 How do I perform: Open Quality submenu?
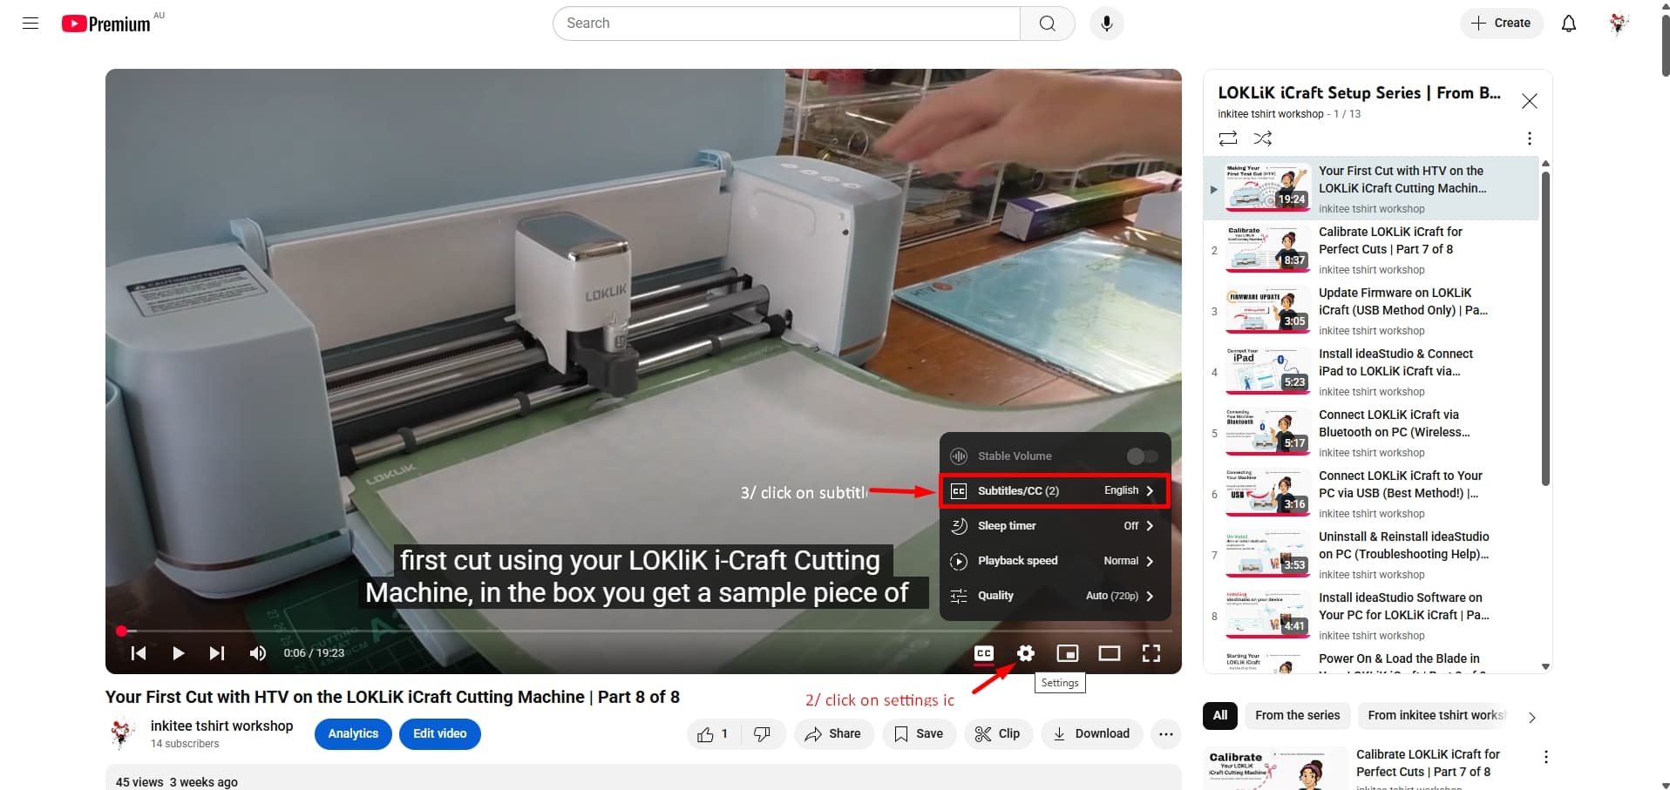pos(1056,596)
